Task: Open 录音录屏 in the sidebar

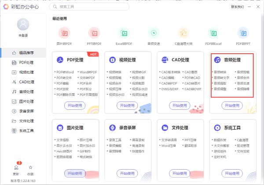Action: [23, 111]
